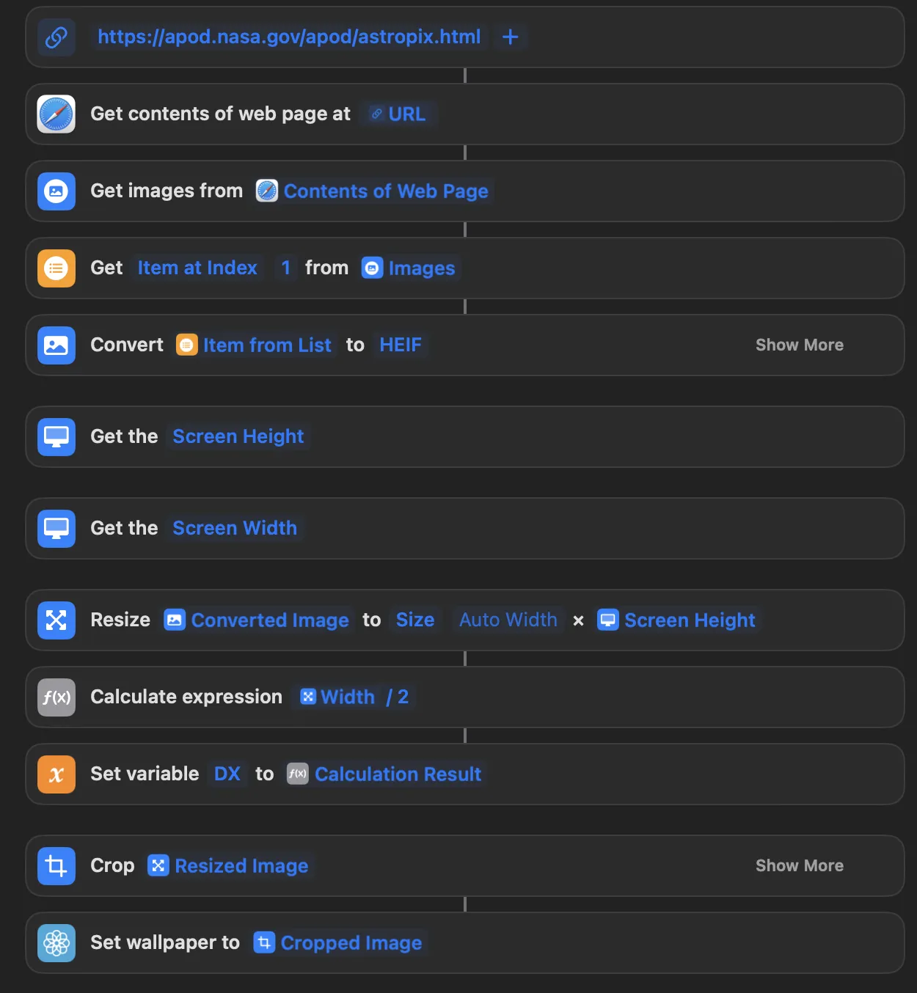Click the Resize action icon
917x993 pixels.
56,620
